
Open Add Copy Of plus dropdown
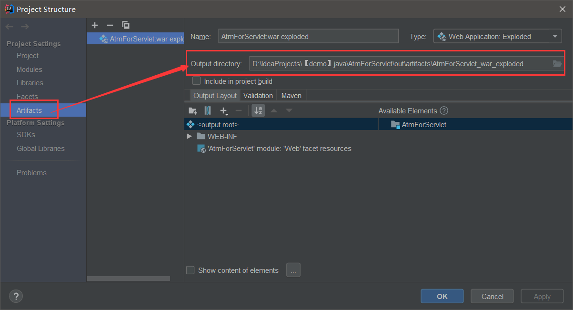tap(224, 111)
